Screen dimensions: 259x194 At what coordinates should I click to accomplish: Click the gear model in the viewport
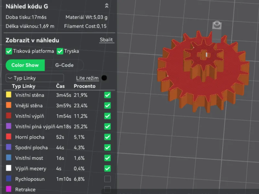point(203,72)
